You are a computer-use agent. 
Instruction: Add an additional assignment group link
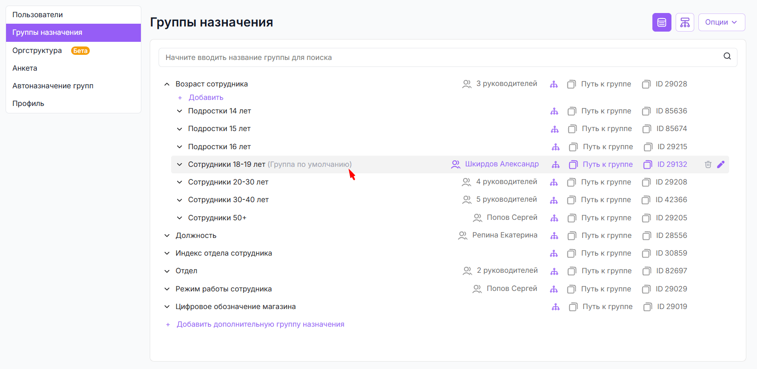point(255,324)
